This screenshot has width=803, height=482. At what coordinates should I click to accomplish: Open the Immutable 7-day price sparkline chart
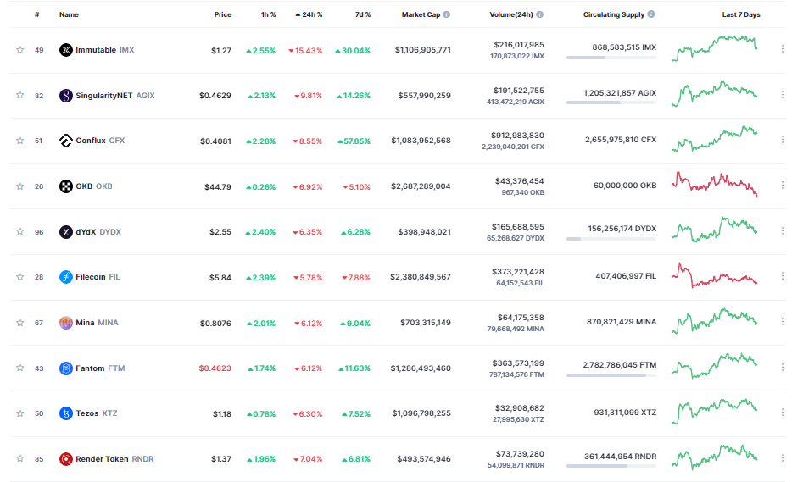(715, 48)
